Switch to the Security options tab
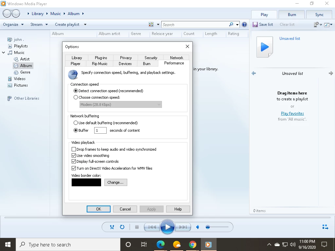 tap(150, 58)
